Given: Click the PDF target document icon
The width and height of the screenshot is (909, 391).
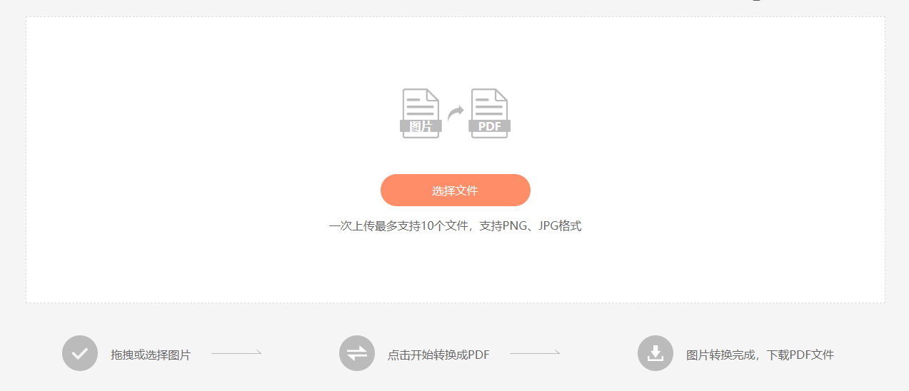Looking at the screenshot, I should 490,113.
